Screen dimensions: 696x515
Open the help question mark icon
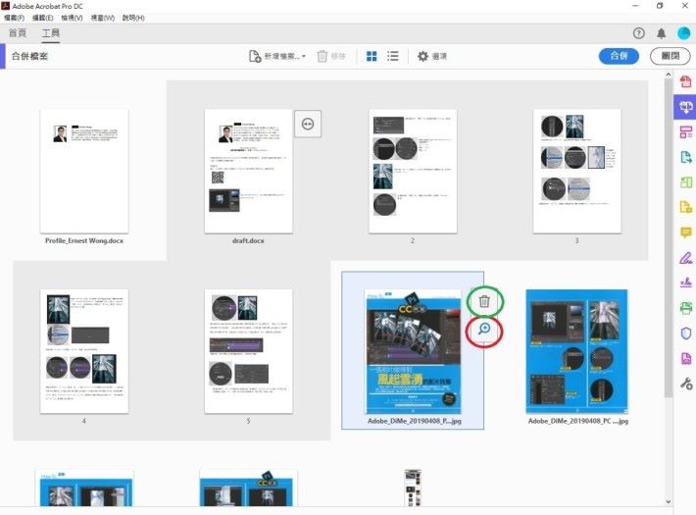click(x=639, y=33)
